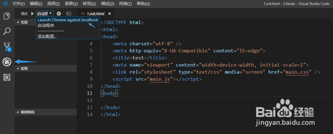Select Launch Chrome against localhost option
The image size is (333, 134).
tap(68, 20)
